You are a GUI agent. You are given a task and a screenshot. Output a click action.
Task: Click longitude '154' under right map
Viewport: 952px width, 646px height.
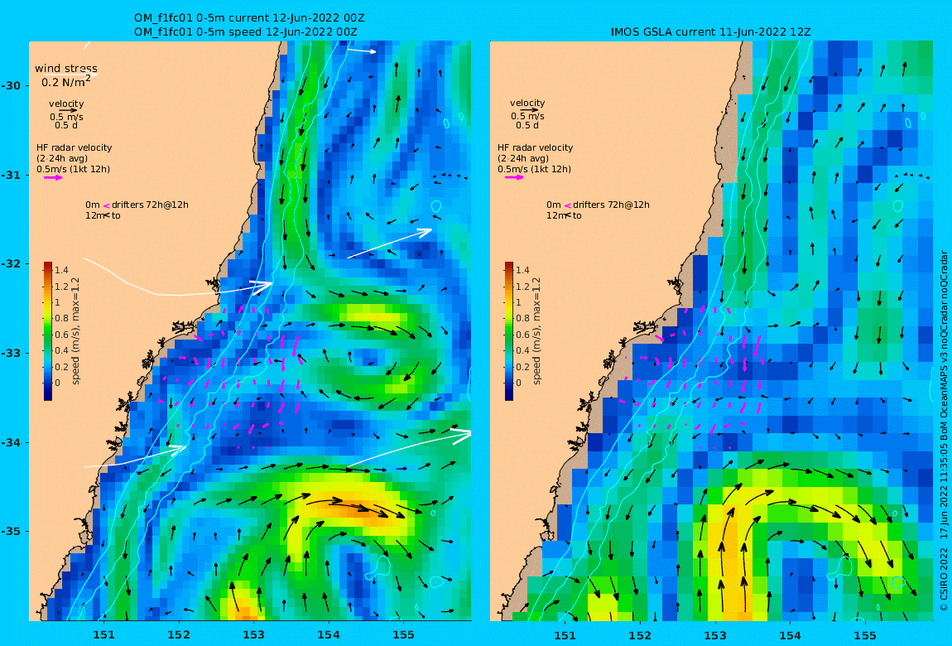790,635
